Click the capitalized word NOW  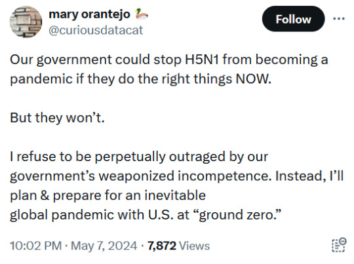coord(253,79)
